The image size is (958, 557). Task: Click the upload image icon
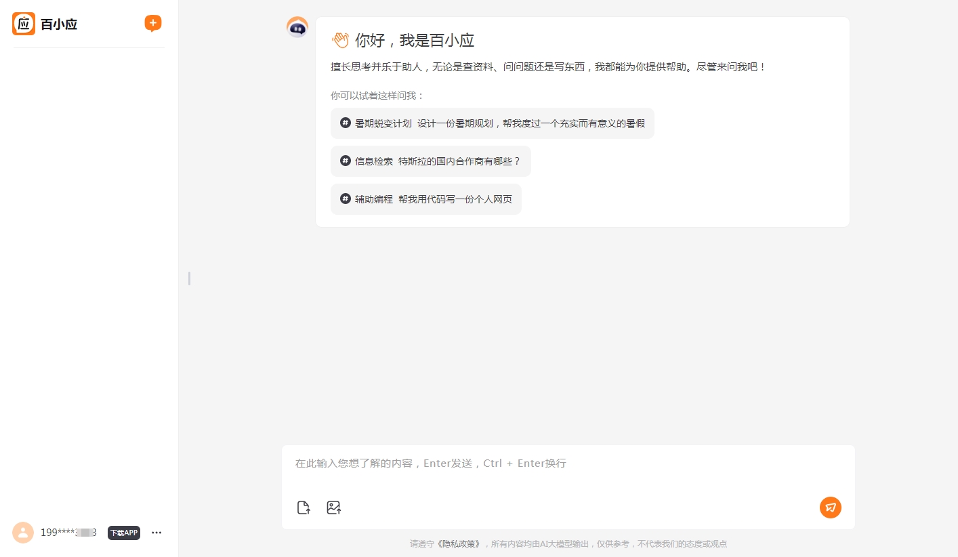coord(333,508)
